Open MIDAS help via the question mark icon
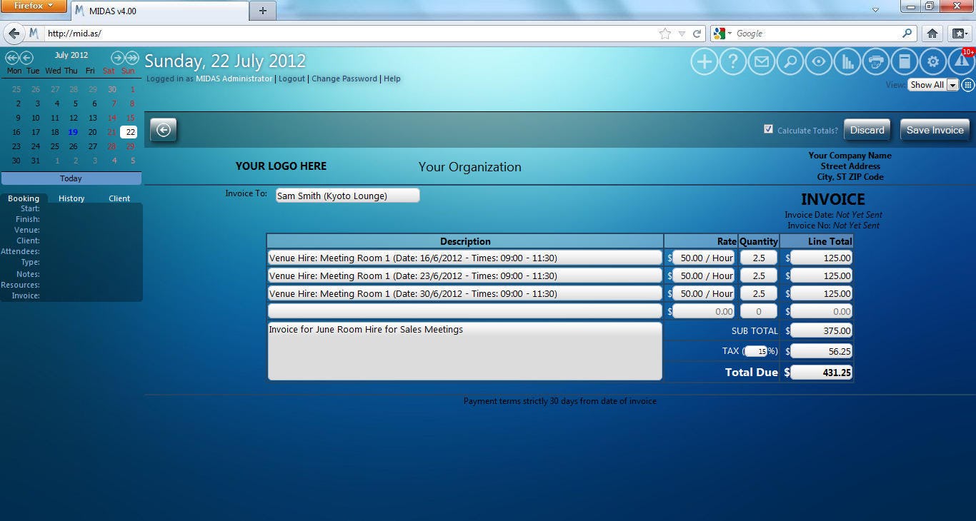This screenshot has height=521, width=976. tap(732, 61)
